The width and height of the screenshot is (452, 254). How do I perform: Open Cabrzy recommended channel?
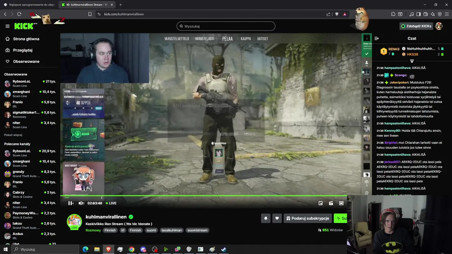point(30,194)
